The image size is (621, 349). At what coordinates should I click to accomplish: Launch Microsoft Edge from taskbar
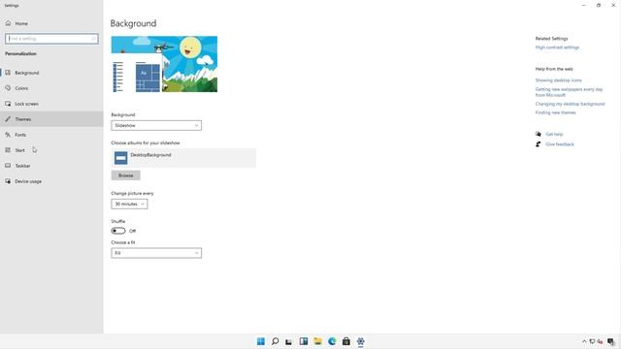332,341
